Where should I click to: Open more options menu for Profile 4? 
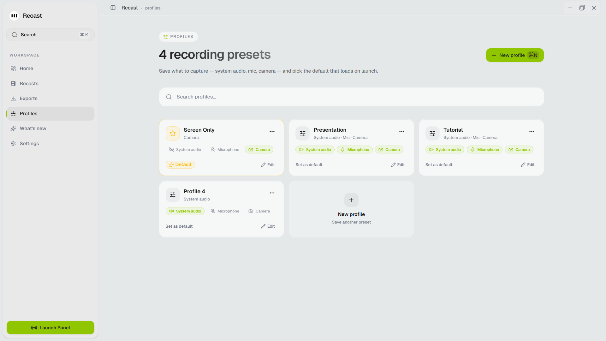click(x=272, y=193)
